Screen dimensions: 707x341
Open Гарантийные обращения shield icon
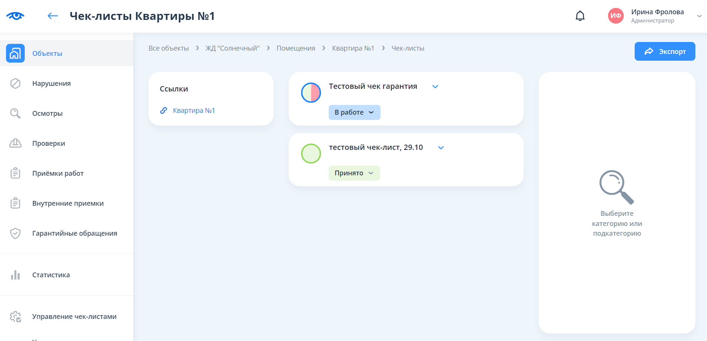[15, 233]
